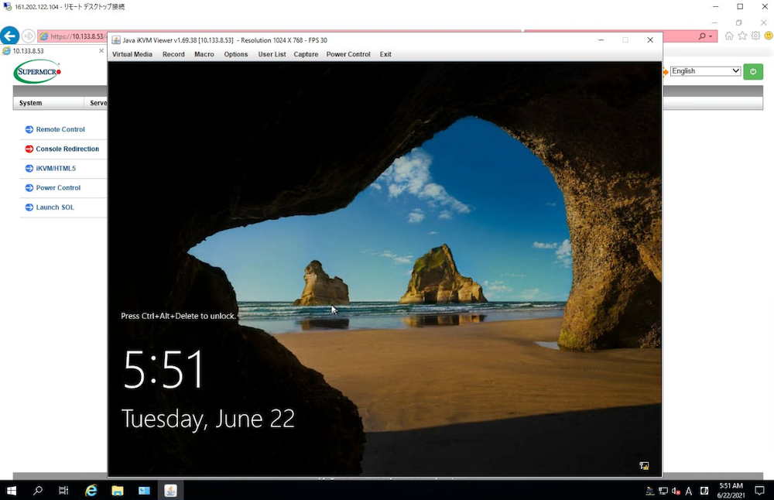Select the language dropdown showing English
This screenshot has height=500, width=774.
pyautogui.click(x=704, y=71)
